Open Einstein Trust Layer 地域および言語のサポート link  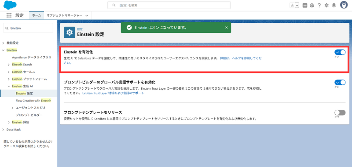tap(113, 93)
